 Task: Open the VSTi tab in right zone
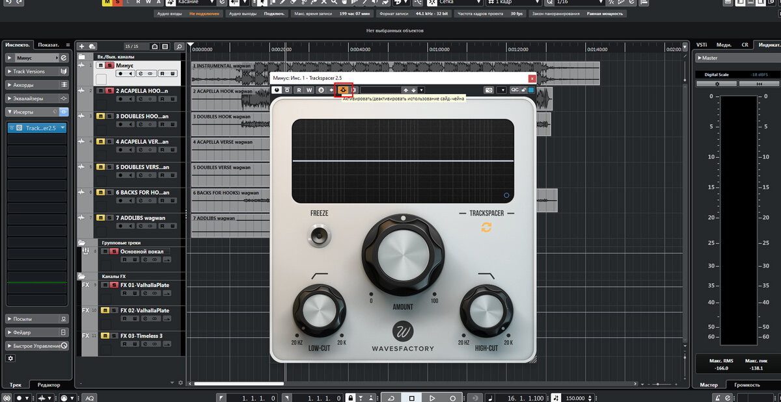coord(702,45)
